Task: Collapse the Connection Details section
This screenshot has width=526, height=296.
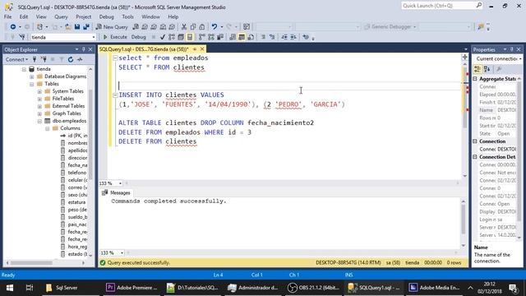Action: click(475, 157)
